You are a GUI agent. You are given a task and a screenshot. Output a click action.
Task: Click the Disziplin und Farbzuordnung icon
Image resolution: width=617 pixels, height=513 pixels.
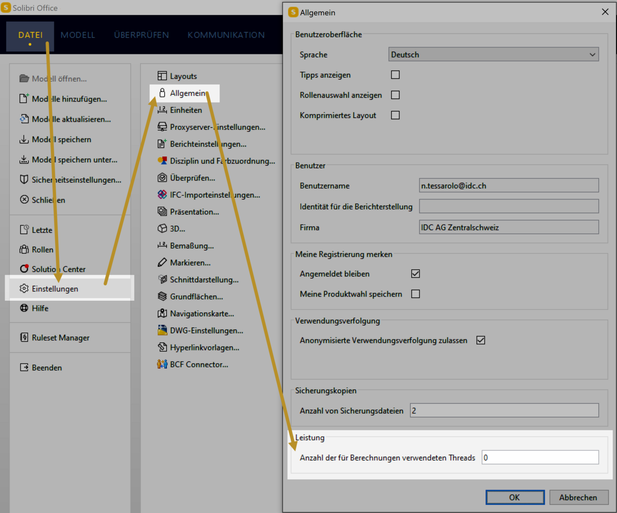point(162,161)
